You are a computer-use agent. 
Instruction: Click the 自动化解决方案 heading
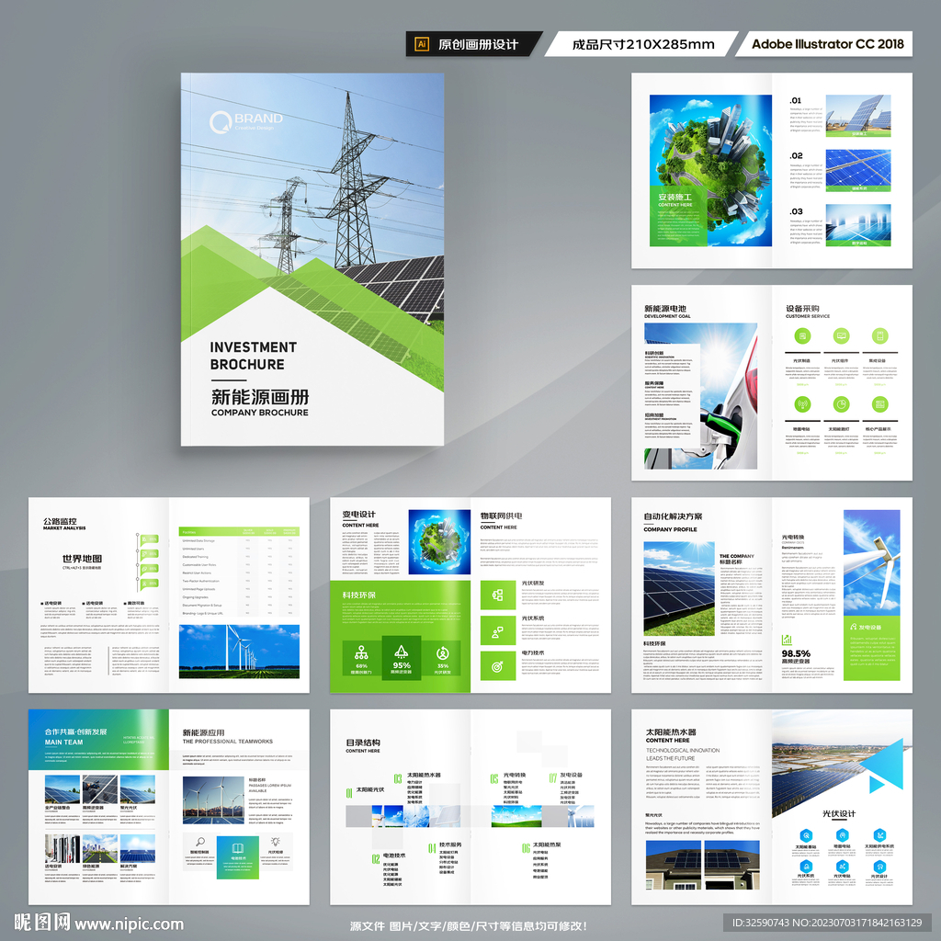click(673, 516)
